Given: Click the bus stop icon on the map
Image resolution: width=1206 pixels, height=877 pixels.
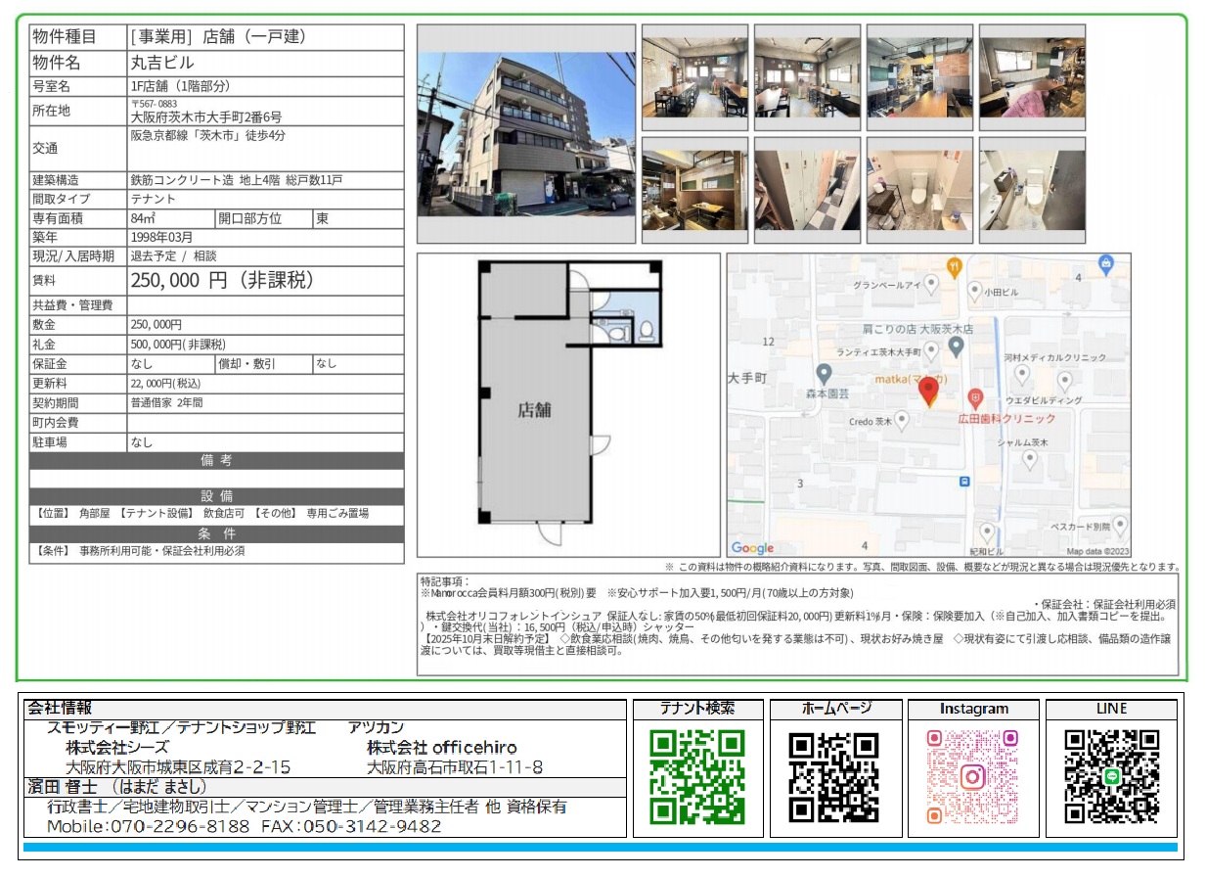Looking at the screenshot, I should tap(963, 481).
